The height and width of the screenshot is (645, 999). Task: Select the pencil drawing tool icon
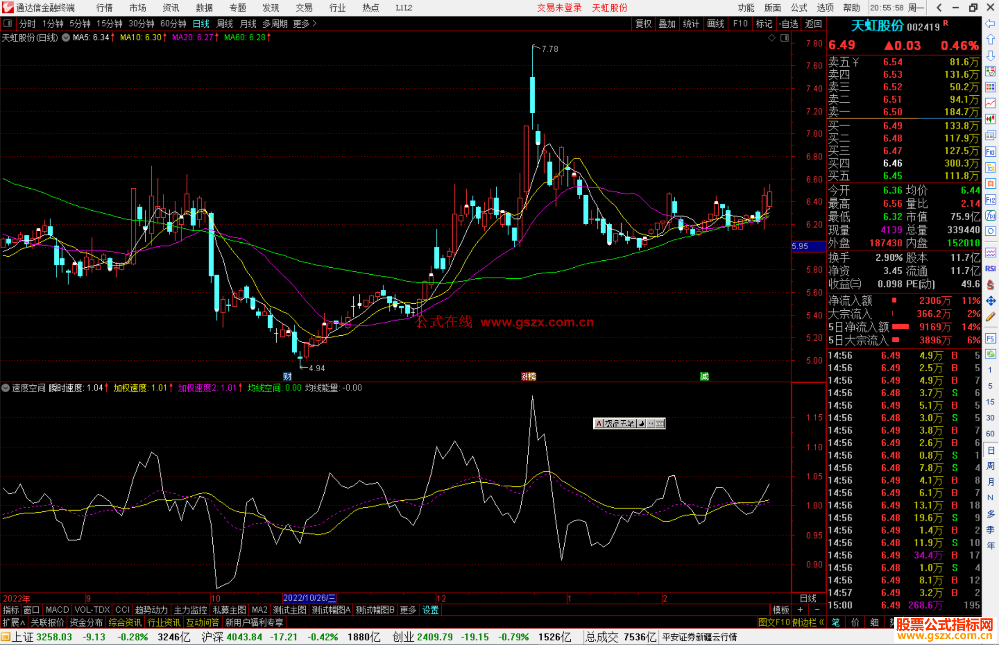(x=990, y=317)
